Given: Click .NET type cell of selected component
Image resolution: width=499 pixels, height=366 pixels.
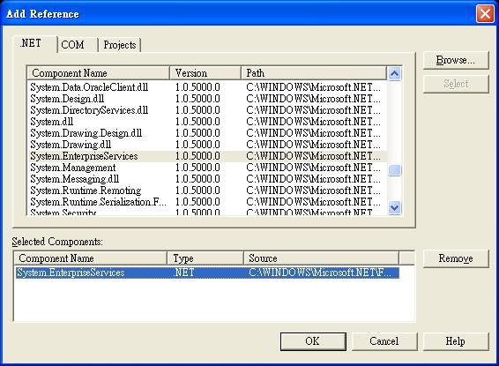Looking at the screenshot, I should [184, 273].
